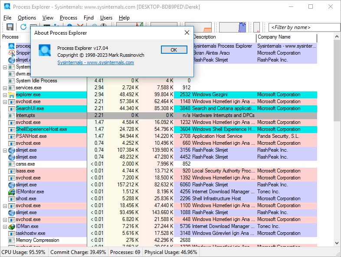The height and width of the screenshot is (257, 341).
Task: Click the IDMan.exe globe icon
Action: pyautogui.click(x=12, y=227)
